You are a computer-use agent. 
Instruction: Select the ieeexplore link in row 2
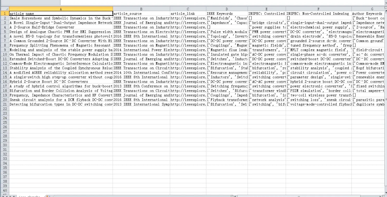(x=188, y=18)
